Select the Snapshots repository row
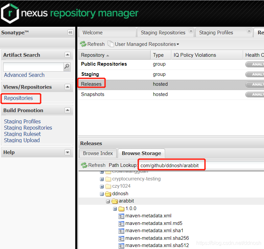Image resolution: width=264 pixels, height=249 pixels. [x=171, y=94]
